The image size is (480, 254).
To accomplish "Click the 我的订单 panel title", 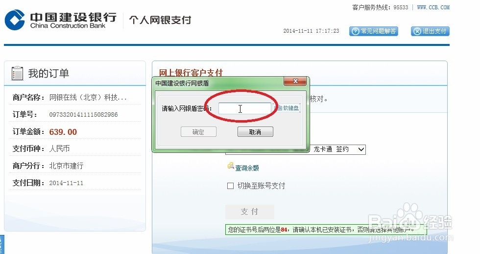I will point(48,74).
